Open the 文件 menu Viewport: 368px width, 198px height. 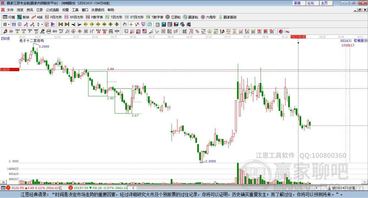(x=10, y=10)
